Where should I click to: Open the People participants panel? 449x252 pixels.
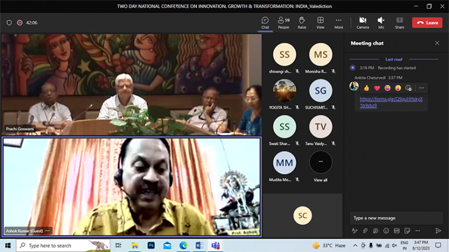tap(283, 22)
